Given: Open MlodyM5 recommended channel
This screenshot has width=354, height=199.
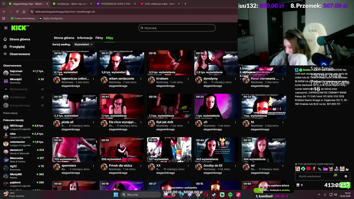Looking at the screenshot, I should (24, 176).
